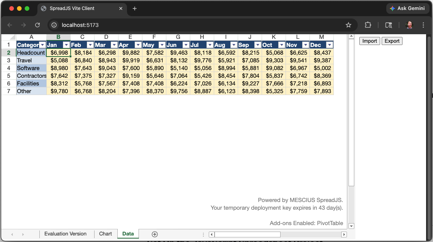
Task: Open the Jan column filter dropdown
Action: pos(66,45)
